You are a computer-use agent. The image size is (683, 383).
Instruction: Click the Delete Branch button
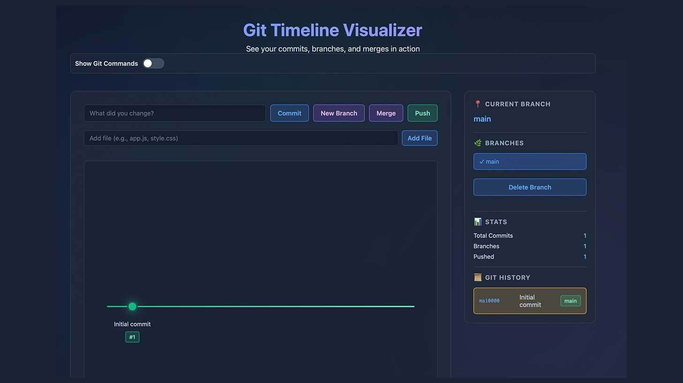pos(530,187)
